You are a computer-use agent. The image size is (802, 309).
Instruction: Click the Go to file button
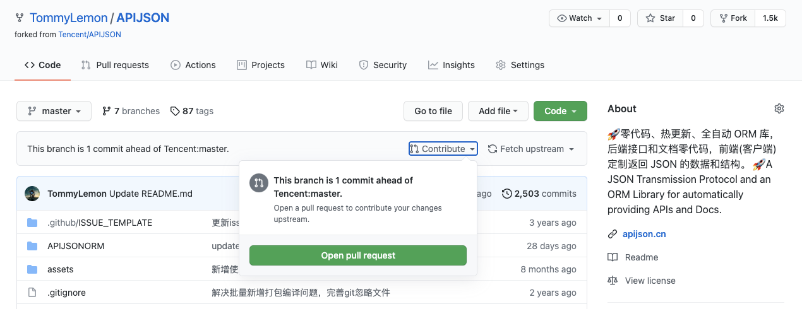click(x=433, y=111)
